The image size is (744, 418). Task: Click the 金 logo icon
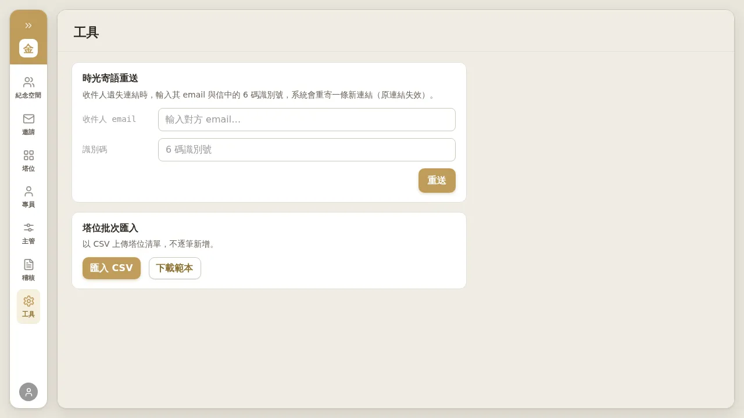pyautogui.click(x=28, y=48)
